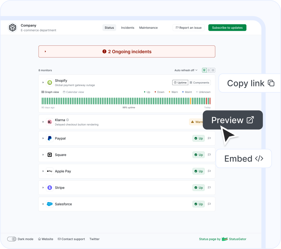Select the single-column layout view icon
281x249 pixels.
pyautogui.click(x=204, y=70)
